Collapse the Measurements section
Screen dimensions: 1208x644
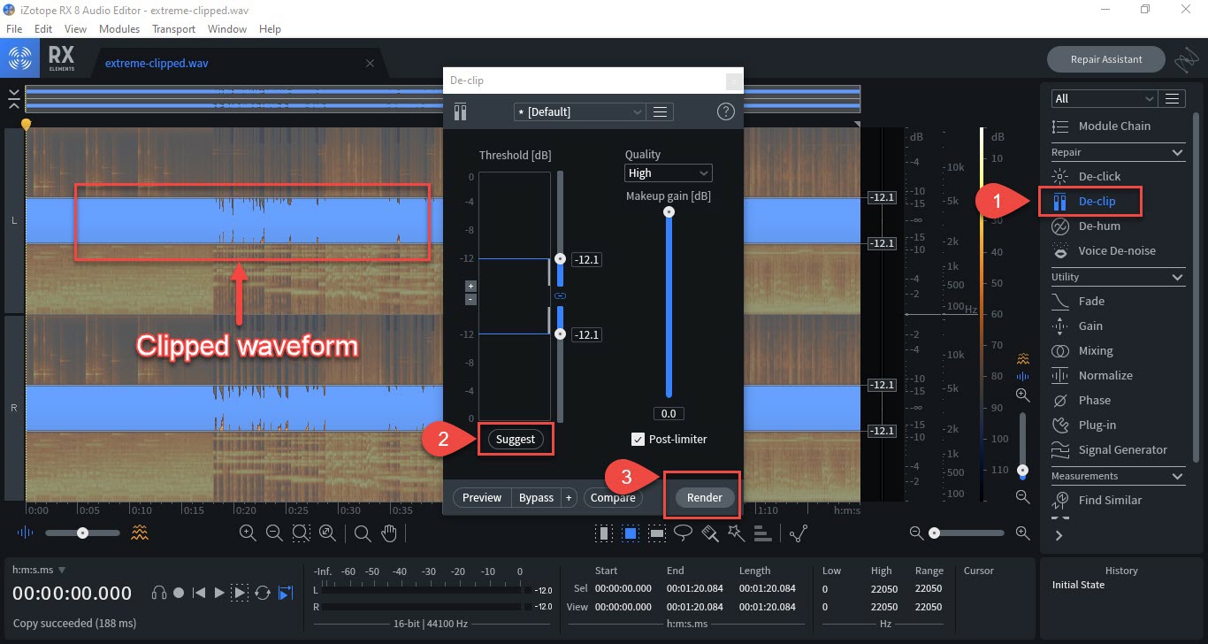click(1177, 476)
